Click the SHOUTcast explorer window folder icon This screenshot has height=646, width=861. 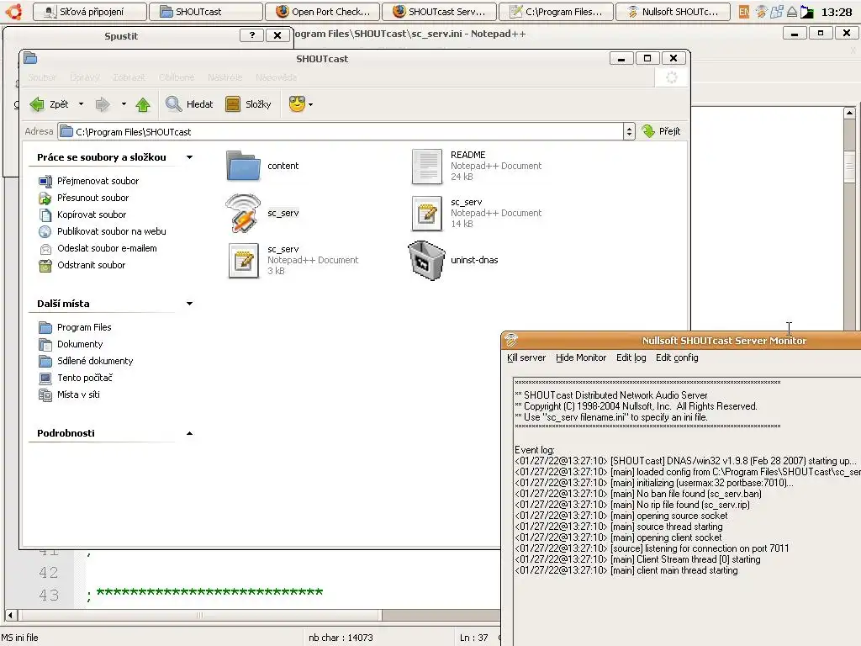30,58
